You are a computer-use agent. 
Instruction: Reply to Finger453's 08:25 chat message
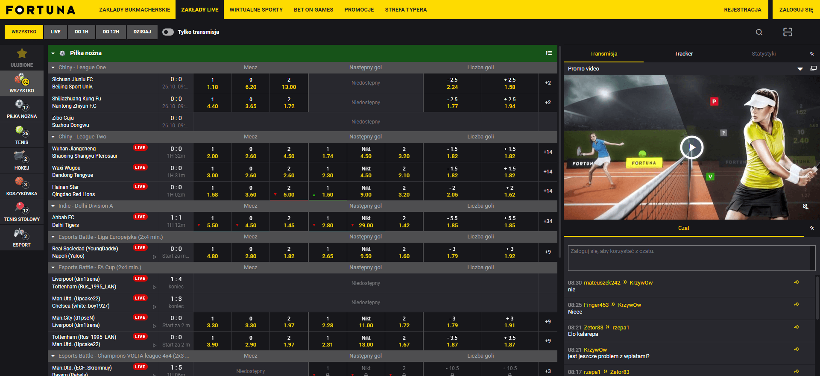pos(797,305)
